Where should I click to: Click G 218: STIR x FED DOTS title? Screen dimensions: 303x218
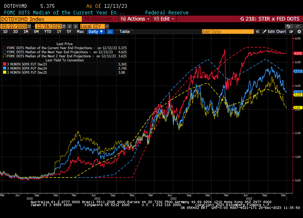[x=270, y=19]
